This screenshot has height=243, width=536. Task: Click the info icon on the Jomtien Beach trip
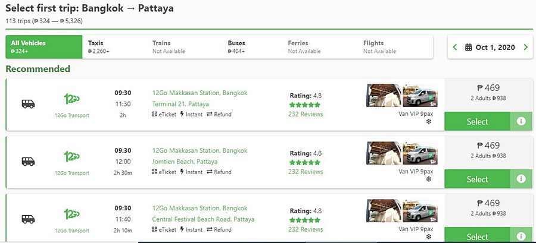(521, 179)
